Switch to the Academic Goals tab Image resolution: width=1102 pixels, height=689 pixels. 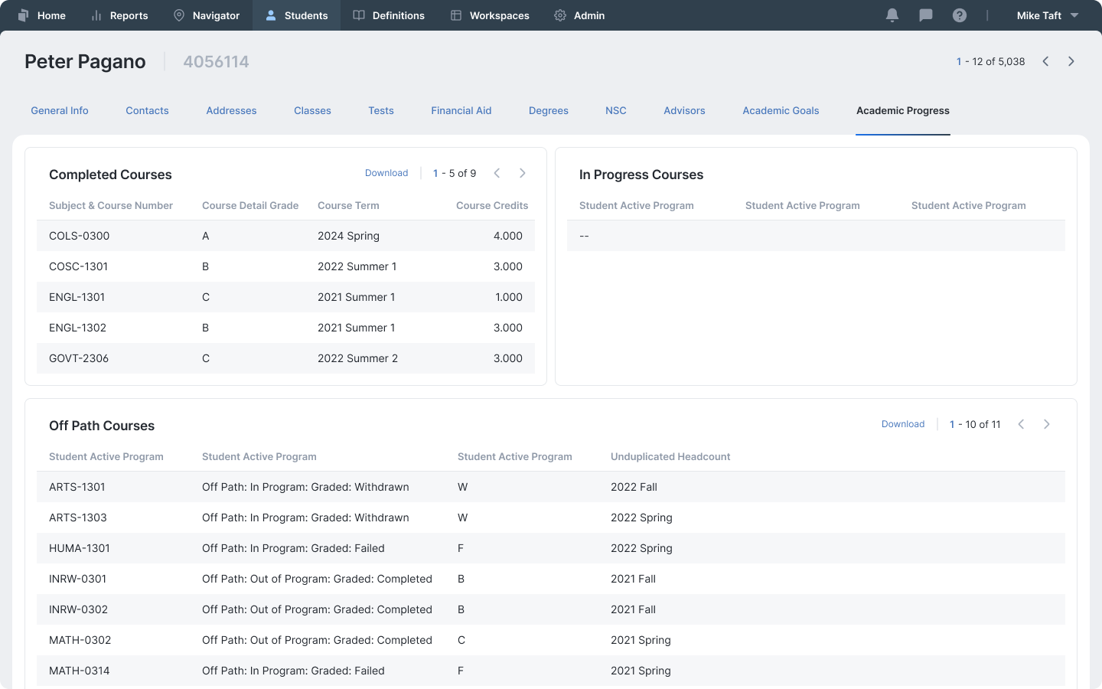781,110
